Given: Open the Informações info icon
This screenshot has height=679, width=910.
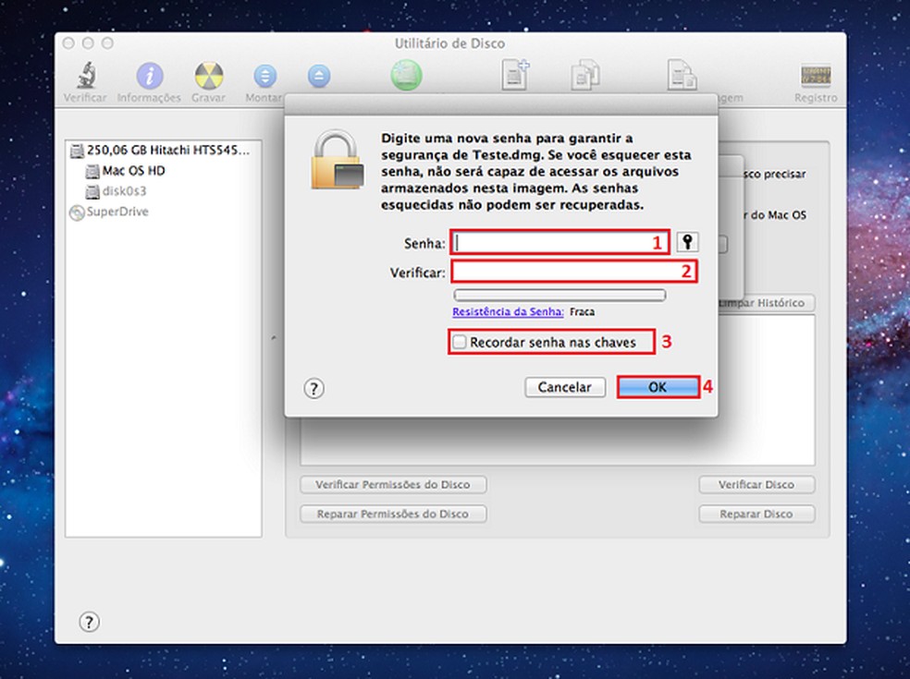Looking at the screenshot, I should point(149,76).
